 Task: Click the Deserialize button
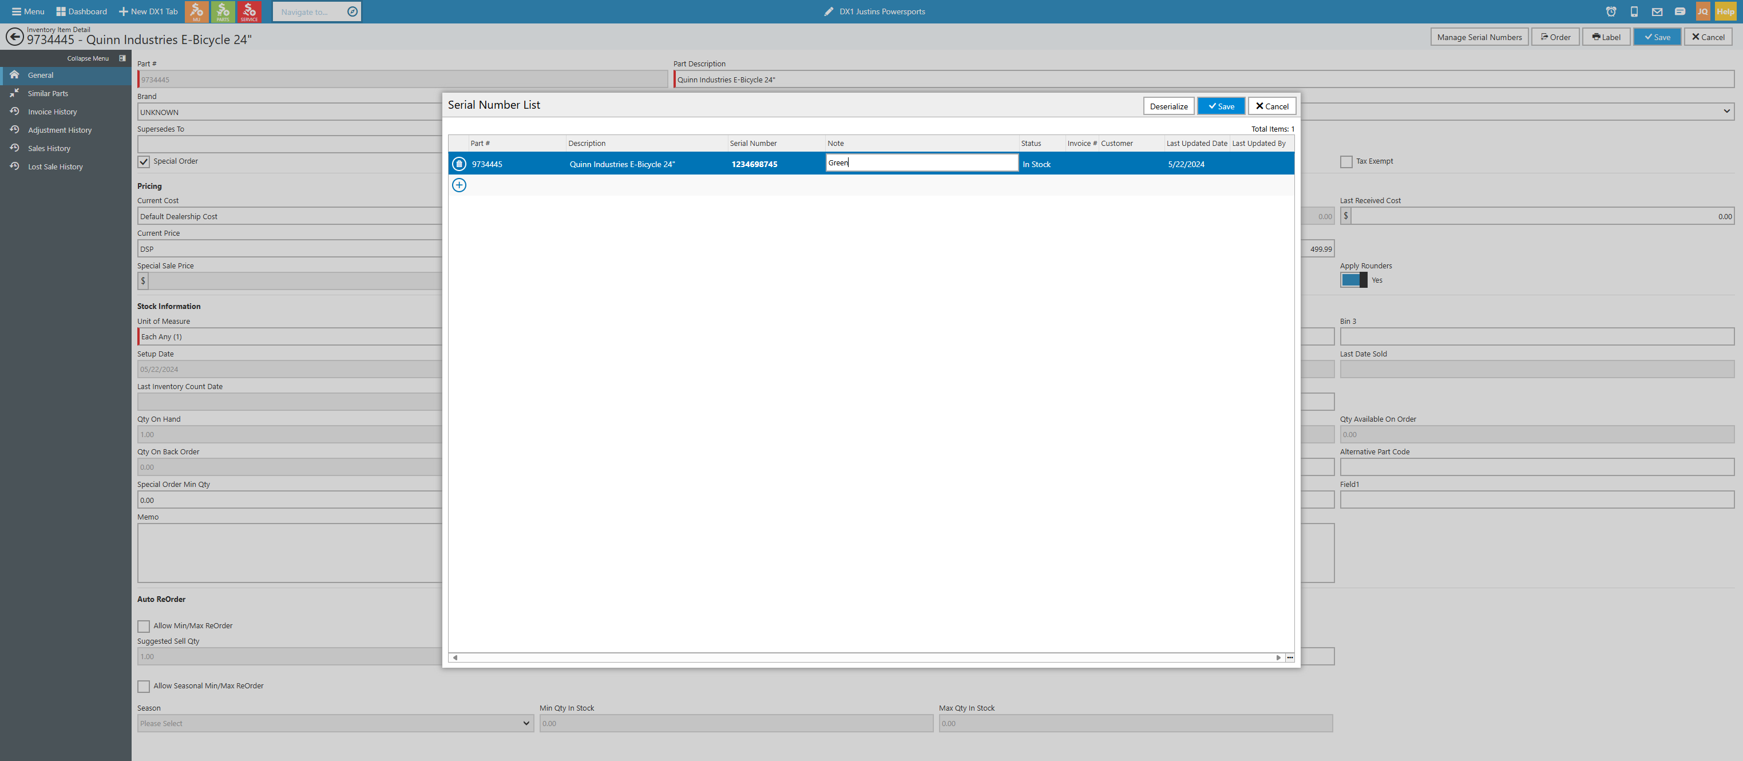pos(1168,106)
